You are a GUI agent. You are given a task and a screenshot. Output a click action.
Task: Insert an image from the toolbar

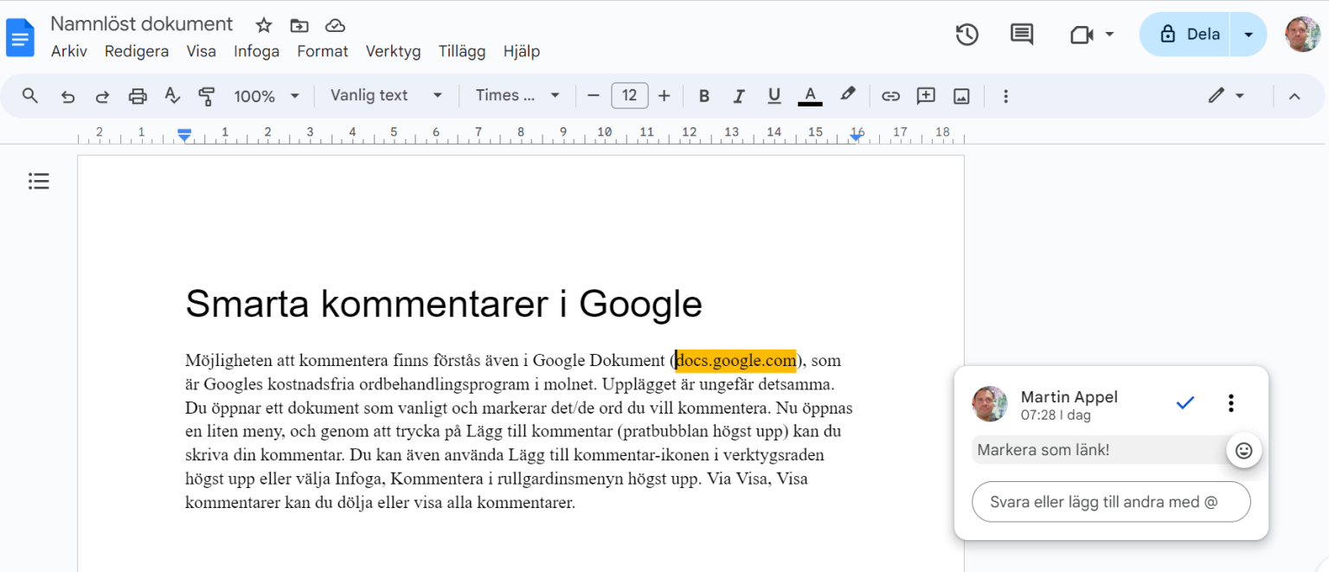coord(961,95)
